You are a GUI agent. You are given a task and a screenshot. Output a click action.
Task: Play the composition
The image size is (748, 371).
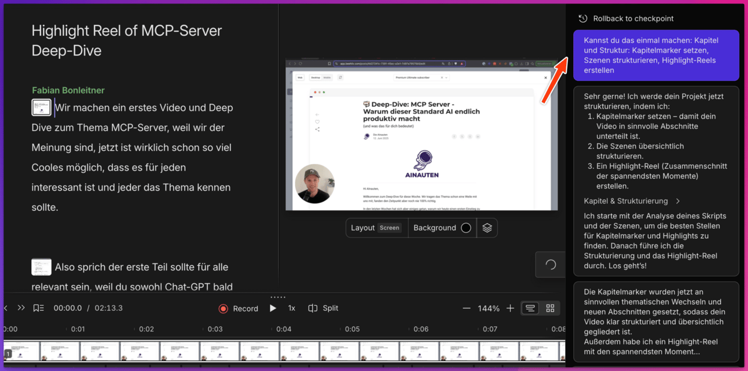273,309
